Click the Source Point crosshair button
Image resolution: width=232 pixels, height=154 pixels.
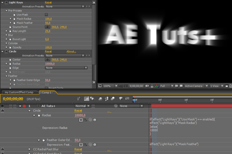click(47, 27)
